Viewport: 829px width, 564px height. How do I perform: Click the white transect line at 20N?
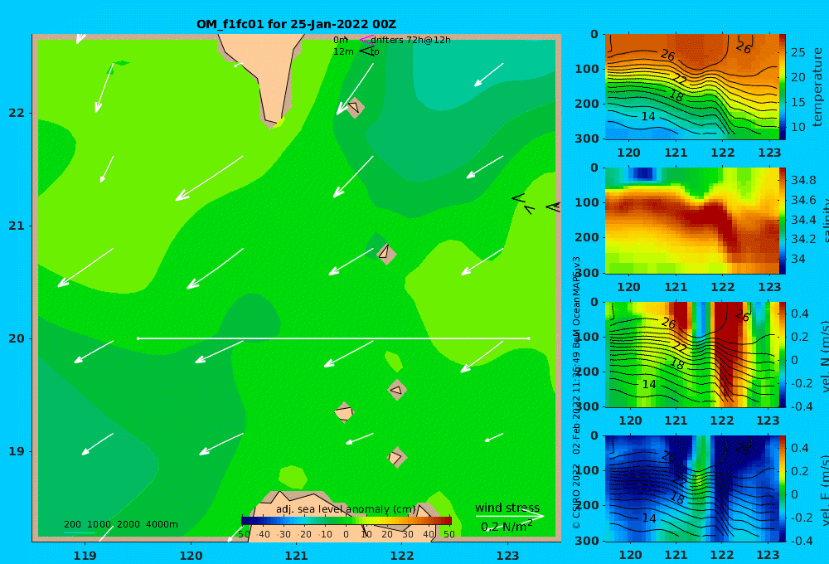pos(333,338)
